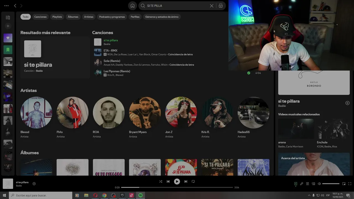Open artist ROA
Screen dimensions: 354x199
109,112
